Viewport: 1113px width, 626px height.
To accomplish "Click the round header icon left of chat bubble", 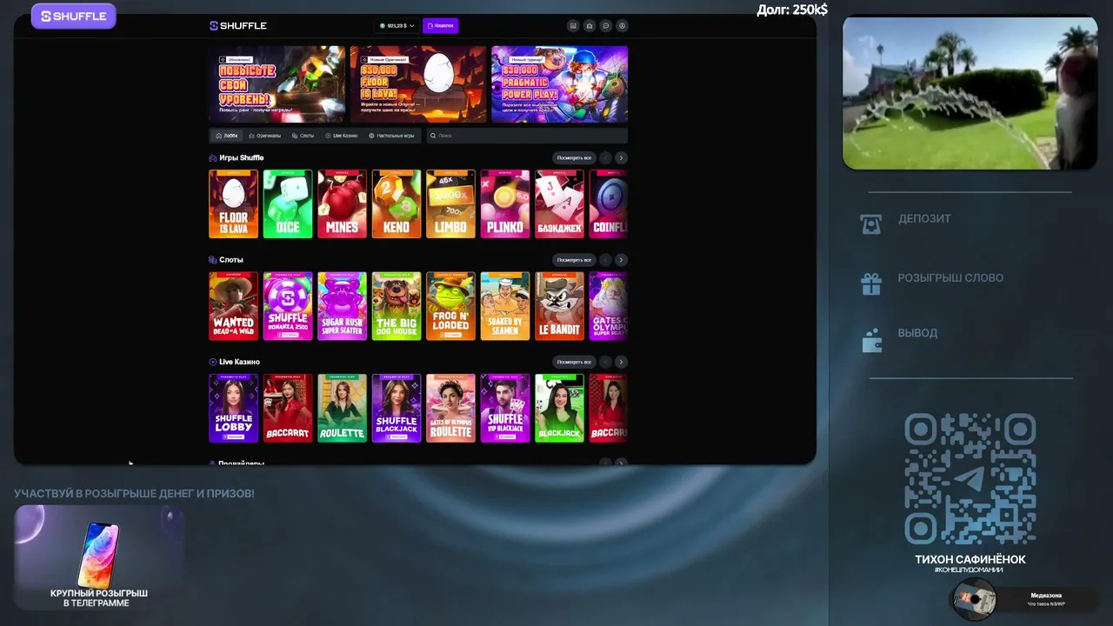I will (590, 26).
